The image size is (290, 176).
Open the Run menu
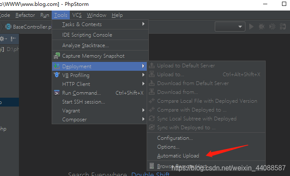[45, 15]
